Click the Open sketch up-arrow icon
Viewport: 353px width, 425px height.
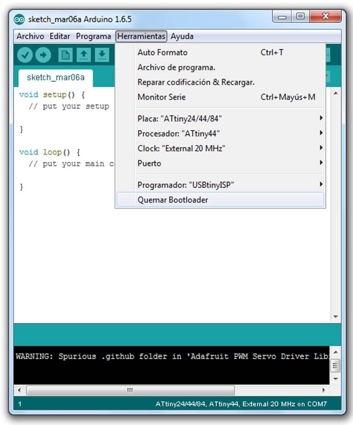point(84,55)
